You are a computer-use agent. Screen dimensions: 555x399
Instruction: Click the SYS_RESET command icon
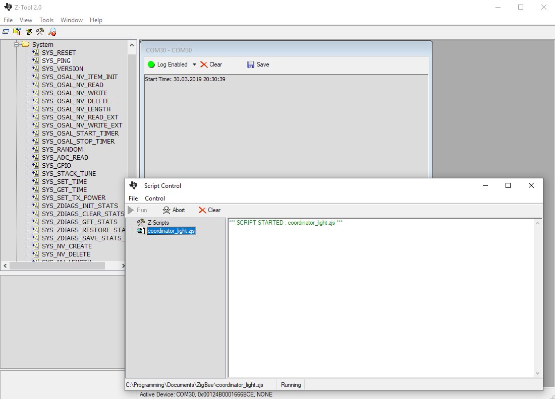click(x=35, y=52)
